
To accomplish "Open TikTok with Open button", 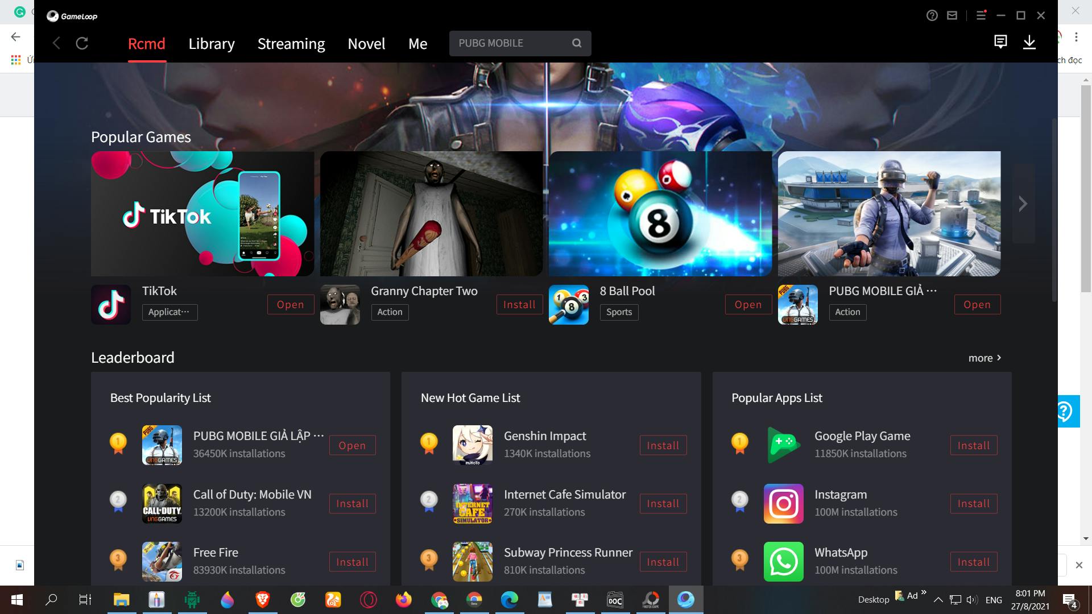I will point(291,305).
